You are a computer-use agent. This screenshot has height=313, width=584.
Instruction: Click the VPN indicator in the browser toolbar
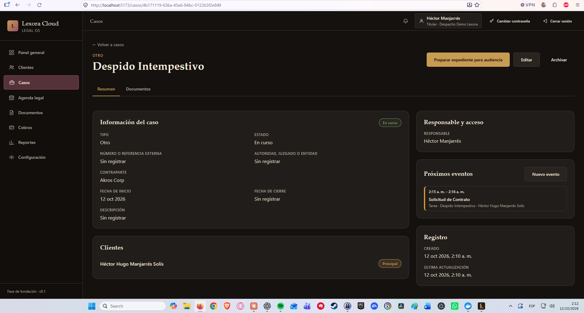tap(528, 5)
